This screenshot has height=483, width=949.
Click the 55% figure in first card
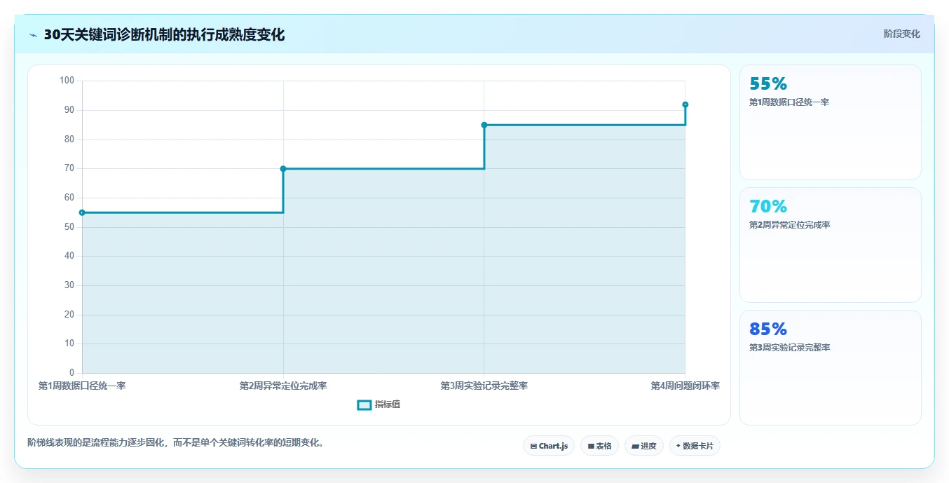pyautogui.click(x=768, y=83)
